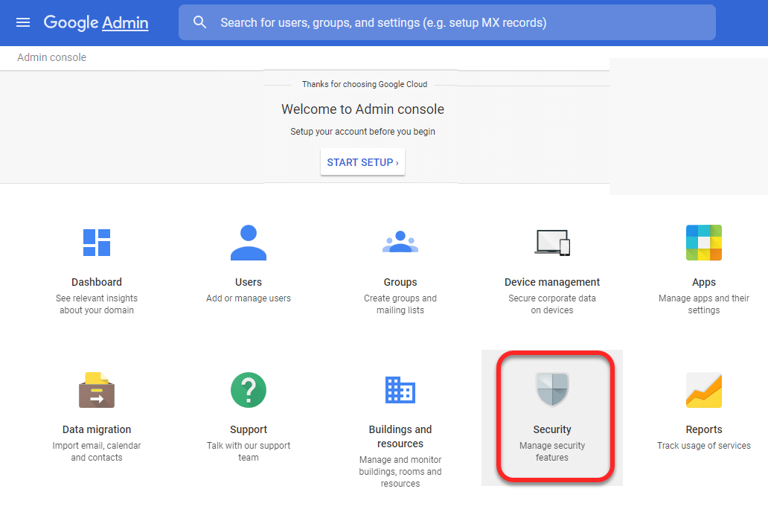Screen dimensions: 768x512
Task: Click the Google Admin logo
Action: pos(96,22)
